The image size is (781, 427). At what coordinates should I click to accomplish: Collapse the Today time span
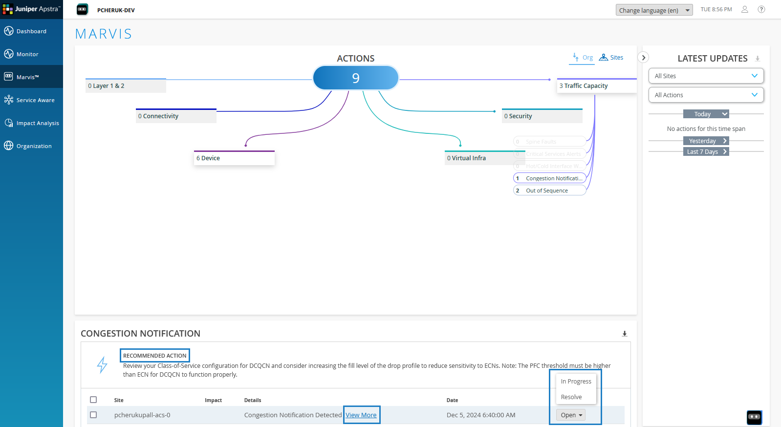pos(706,114)
